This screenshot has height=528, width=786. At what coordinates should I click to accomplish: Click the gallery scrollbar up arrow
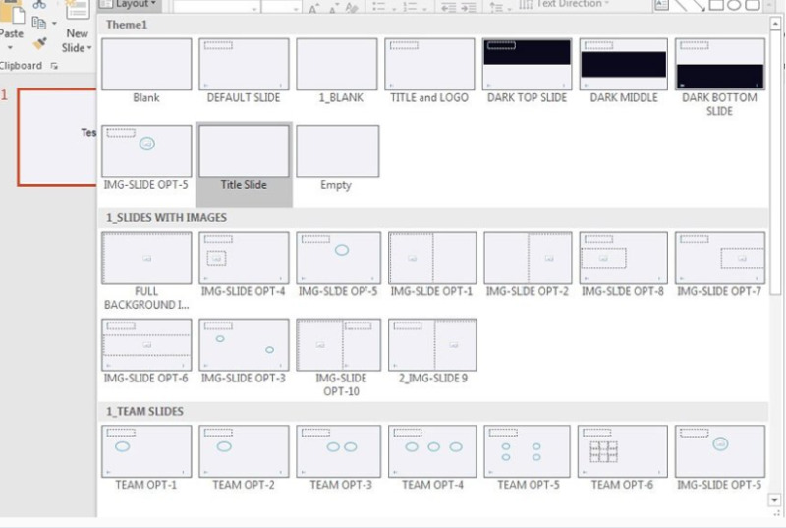[775, 23]
